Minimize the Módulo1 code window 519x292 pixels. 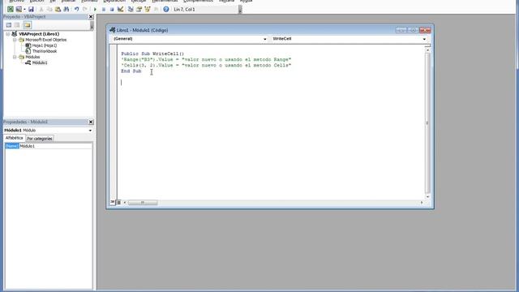401,30
